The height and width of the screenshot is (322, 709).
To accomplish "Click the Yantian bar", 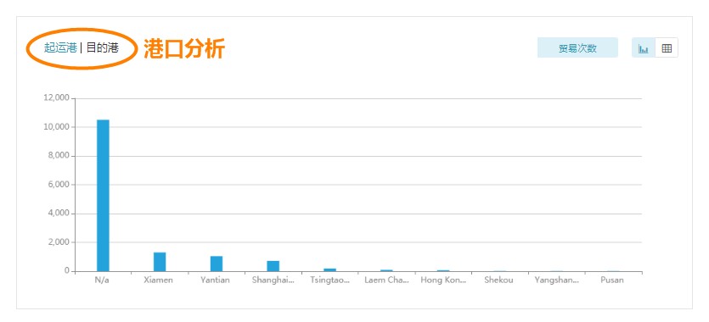I will tap(217, 264).
